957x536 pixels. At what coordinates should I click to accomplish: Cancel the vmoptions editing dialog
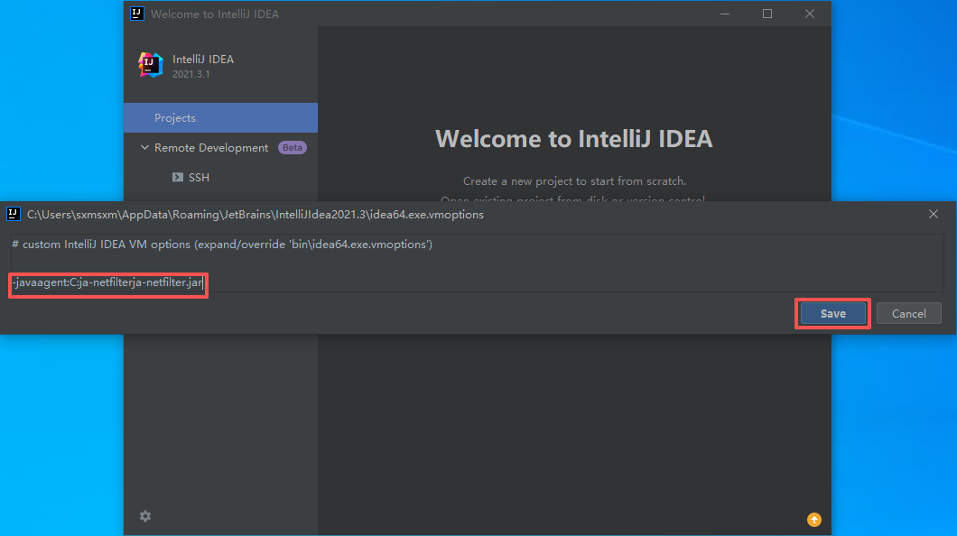pyautogui.click(x=909, y=313)
